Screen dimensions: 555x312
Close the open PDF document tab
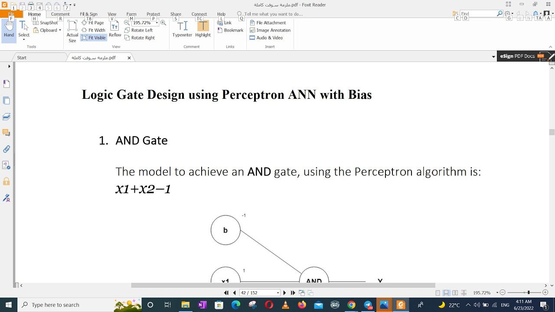click(x=129, y=58)
